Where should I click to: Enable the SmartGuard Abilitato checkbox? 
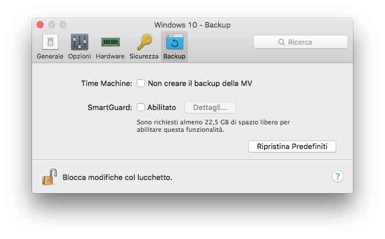click(x=141, y=107)
